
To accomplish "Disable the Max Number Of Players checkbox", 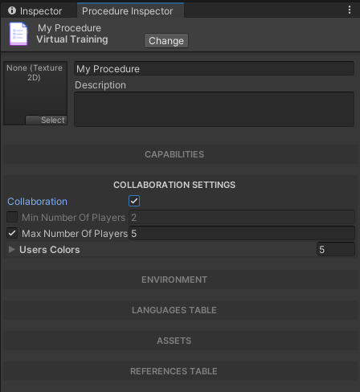I will (x=12, y=233).
